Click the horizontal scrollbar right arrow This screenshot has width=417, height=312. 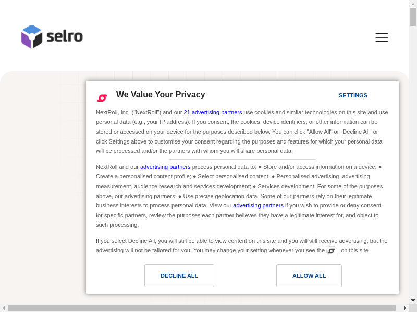(405, 308)
